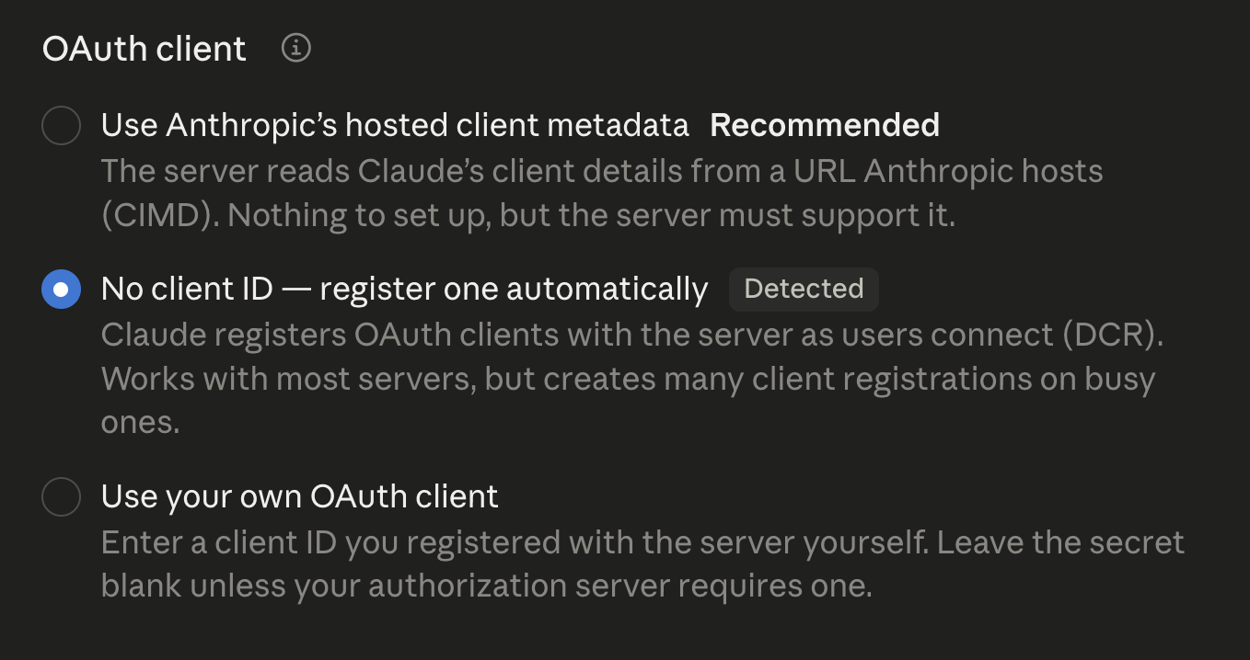Screen dimensions: 1250x660
Task: Click the description about leaving the secret blank
Action: pos(642,563)
